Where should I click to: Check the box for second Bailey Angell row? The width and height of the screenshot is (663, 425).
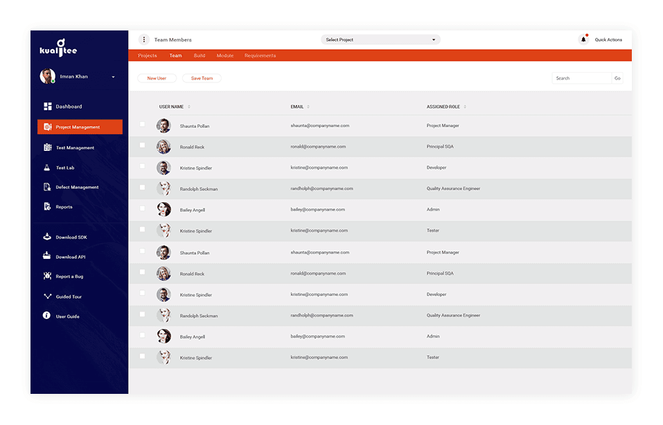click(x=143, y=336)
